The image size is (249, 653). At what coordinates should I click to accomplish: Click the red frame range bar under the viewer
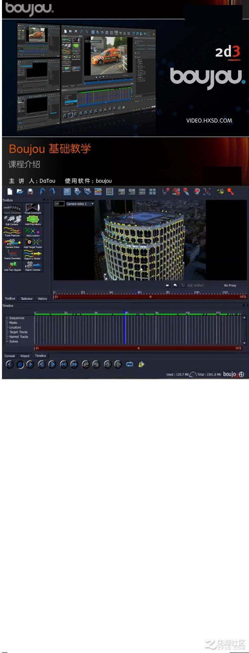pos(150,297)
